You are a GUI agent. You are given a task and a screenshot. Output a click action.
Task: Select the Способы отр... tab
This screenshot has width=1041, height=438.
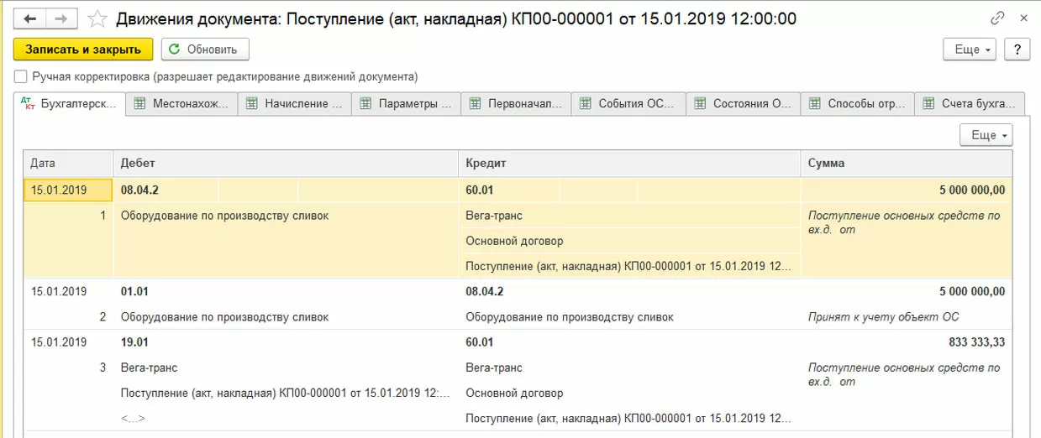(865, 104)
